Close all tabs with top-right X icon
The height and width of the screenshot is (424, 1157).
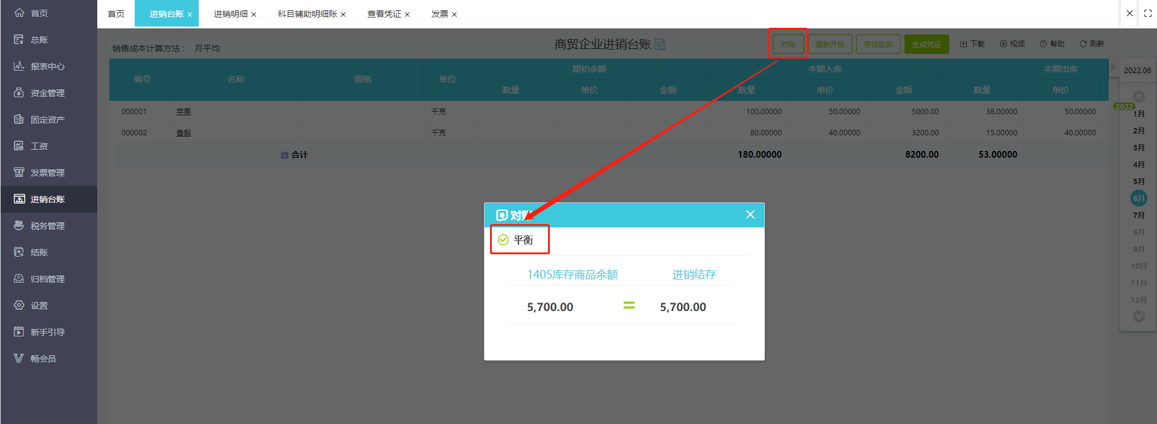tap(1130, 13)
